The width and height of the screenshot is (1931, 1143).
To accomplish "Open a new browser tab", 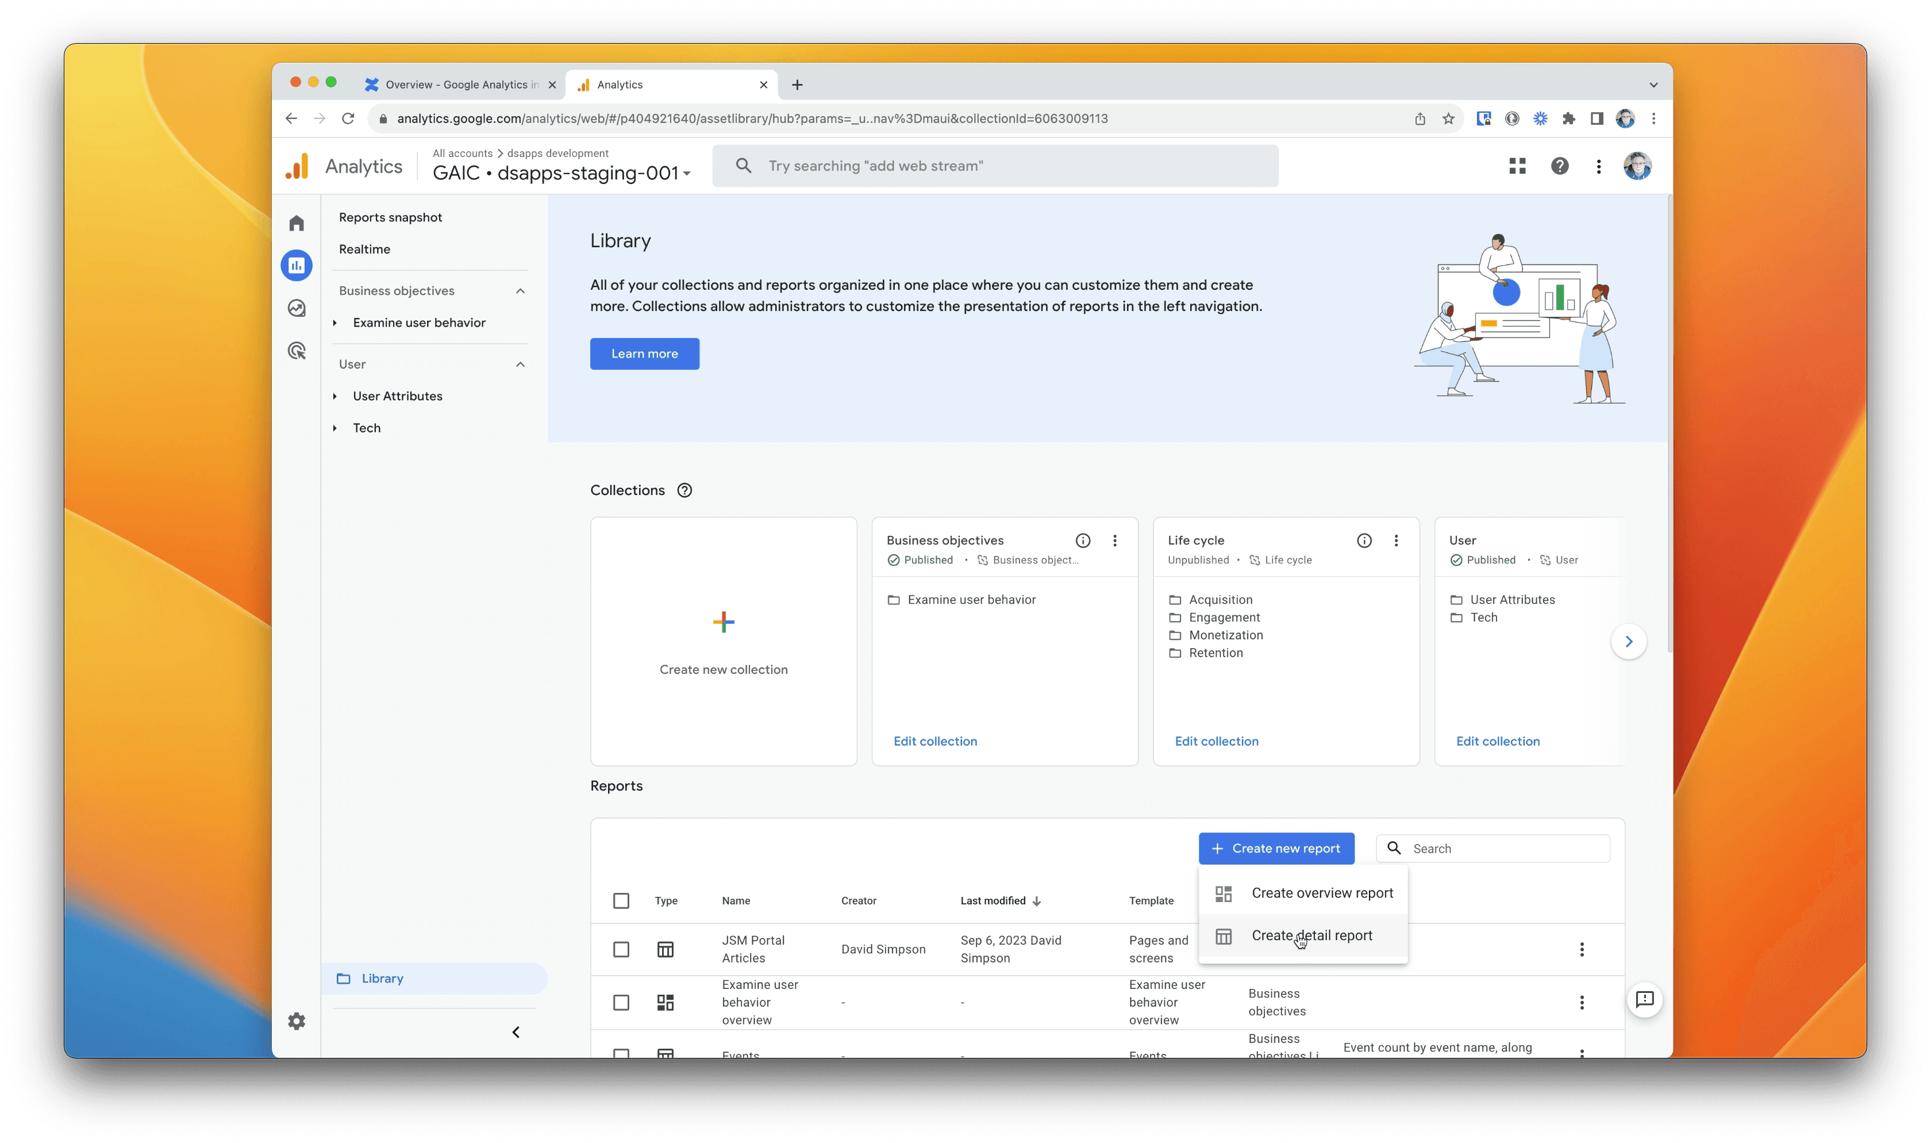I will pyautogui.click(x=797, y=85).
